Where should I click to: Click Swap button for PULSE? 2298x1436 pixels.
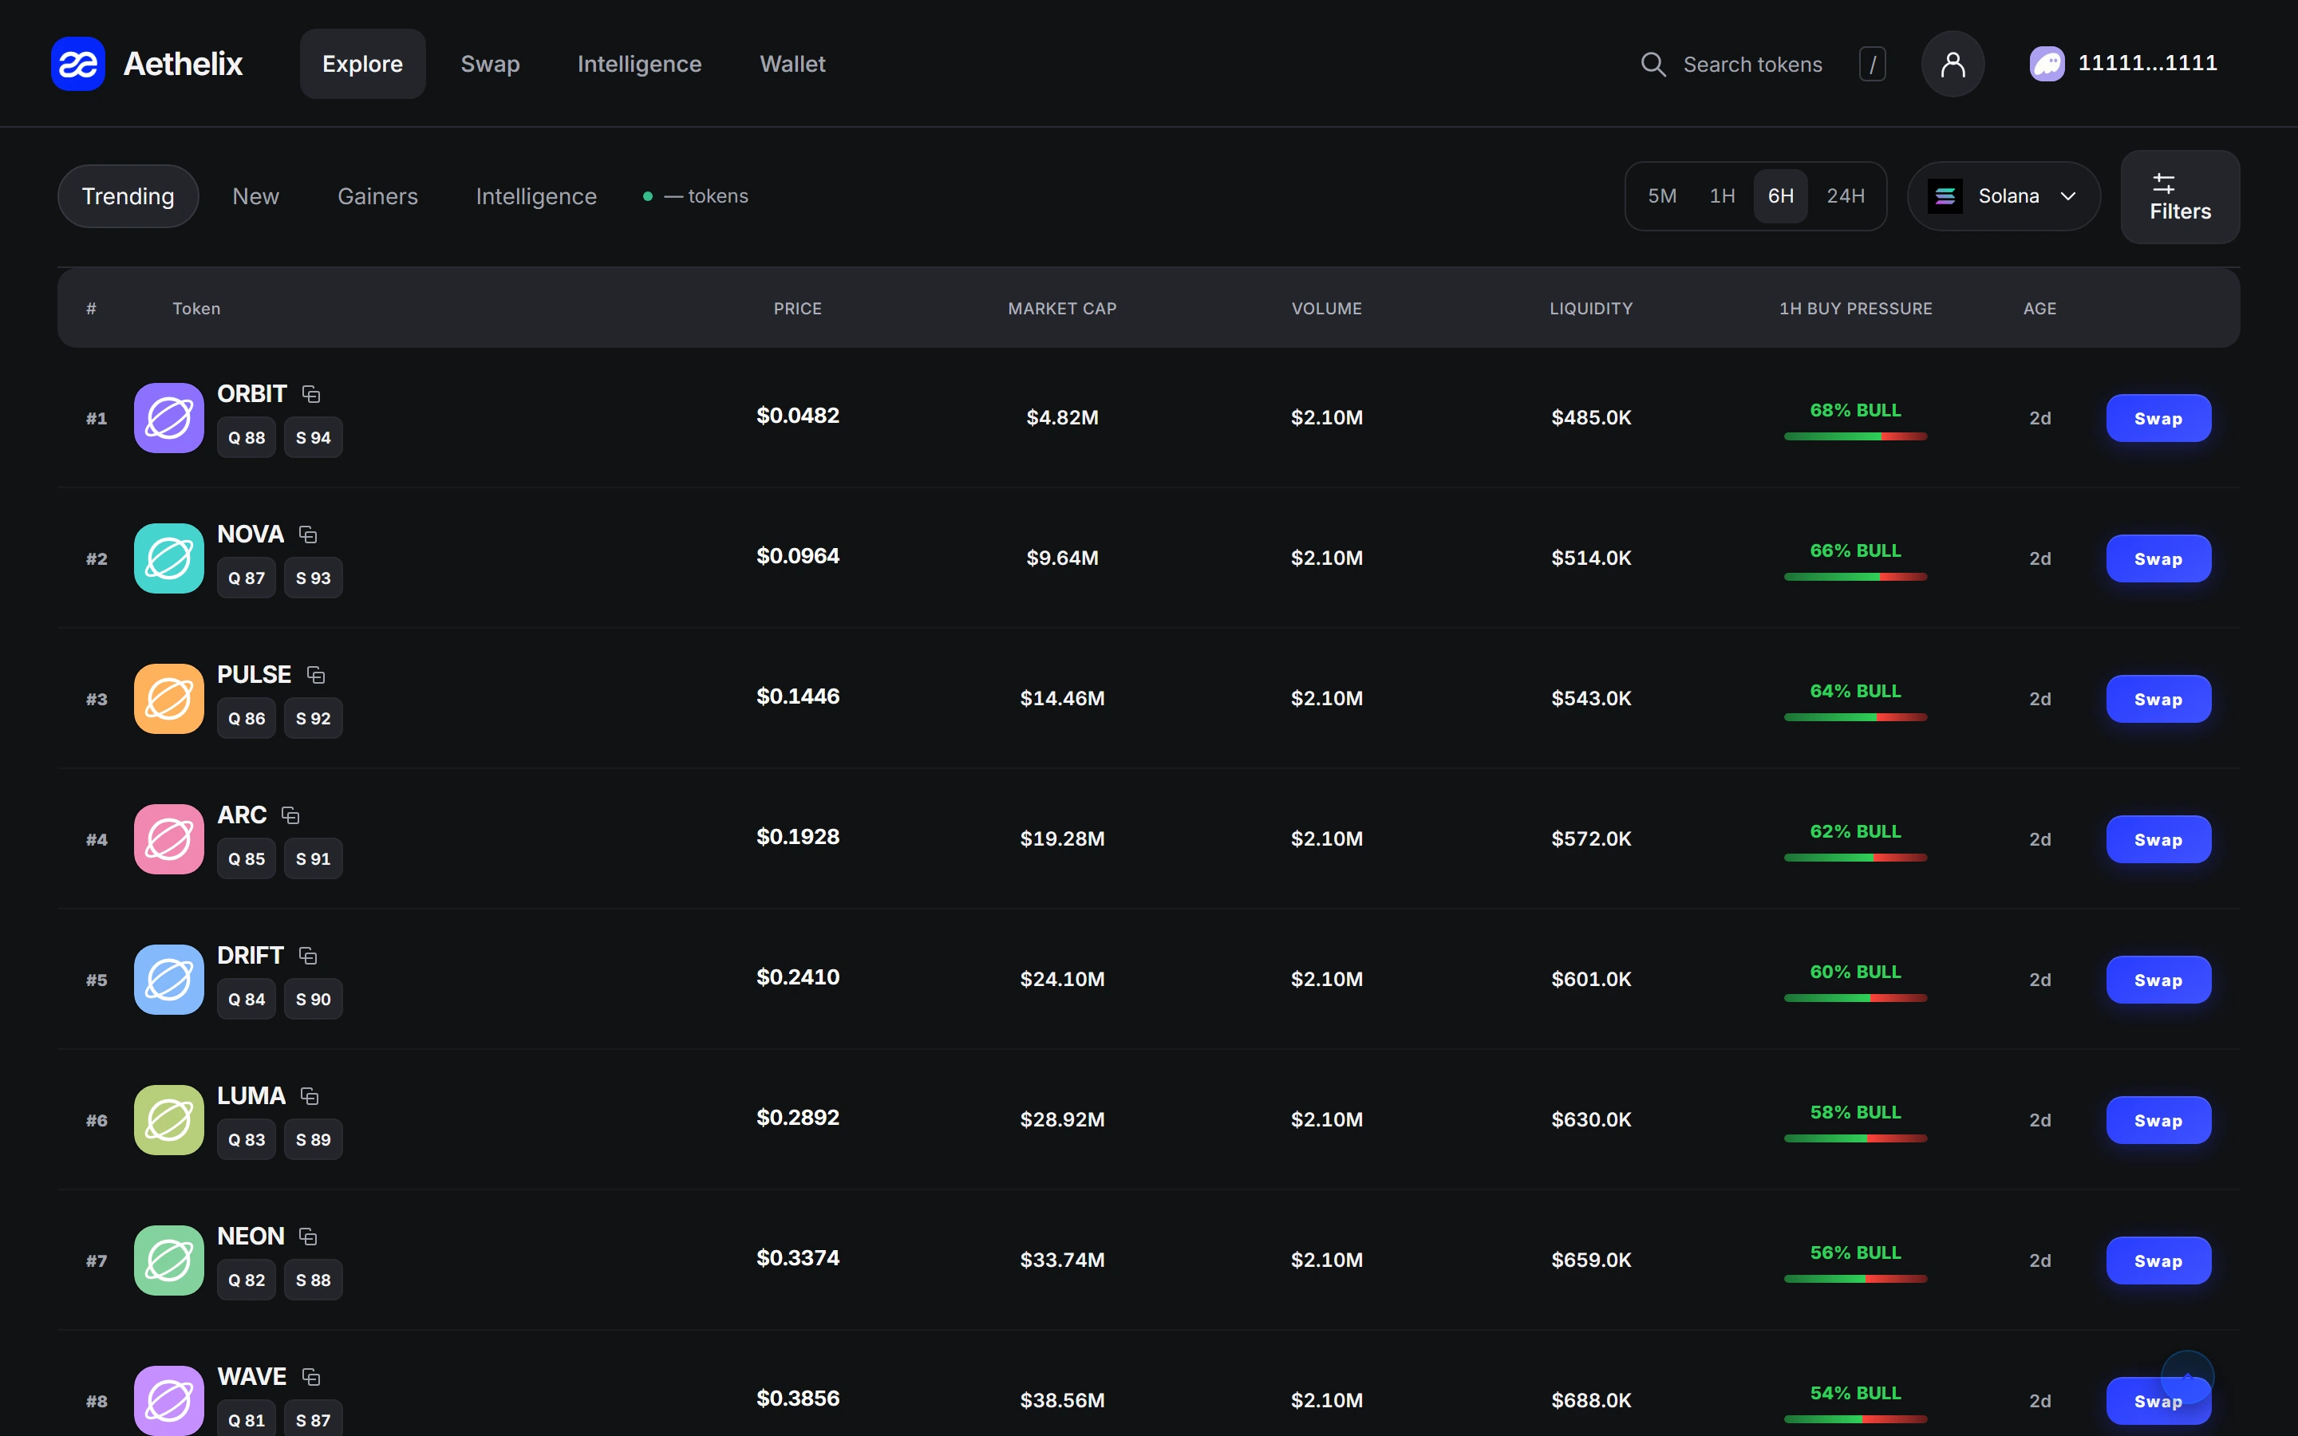click(x=2158, y=699)
